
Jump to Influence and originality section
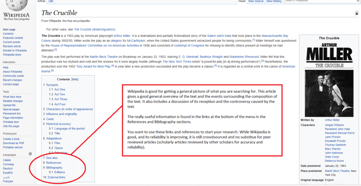click(61, 114)
